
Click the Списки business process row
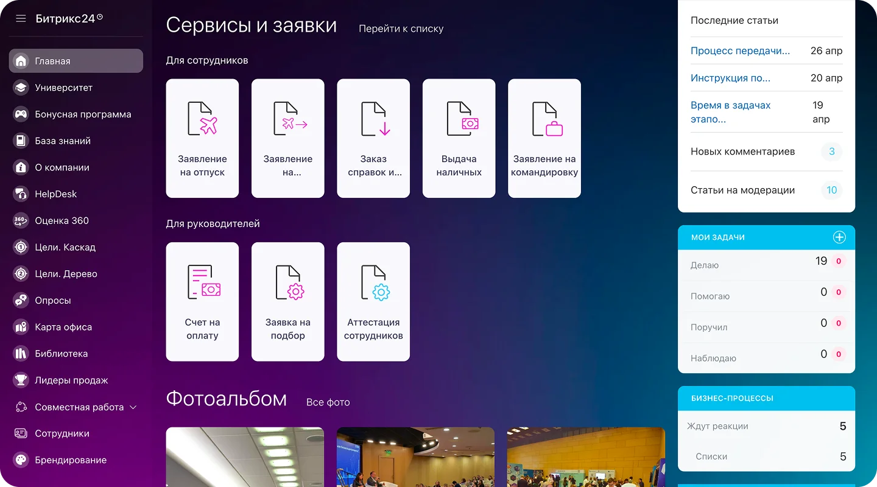(766, 457)
